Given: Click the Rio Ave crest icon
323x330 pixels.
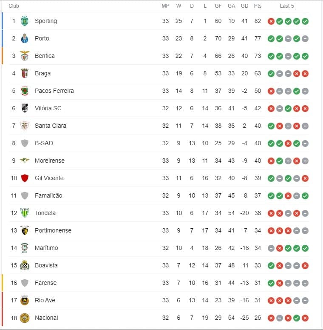Looking at the screenshot, I should [25, 300].
